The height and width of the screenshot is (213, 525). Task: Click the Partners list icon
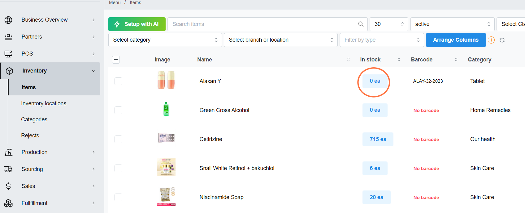click(8, 37)
